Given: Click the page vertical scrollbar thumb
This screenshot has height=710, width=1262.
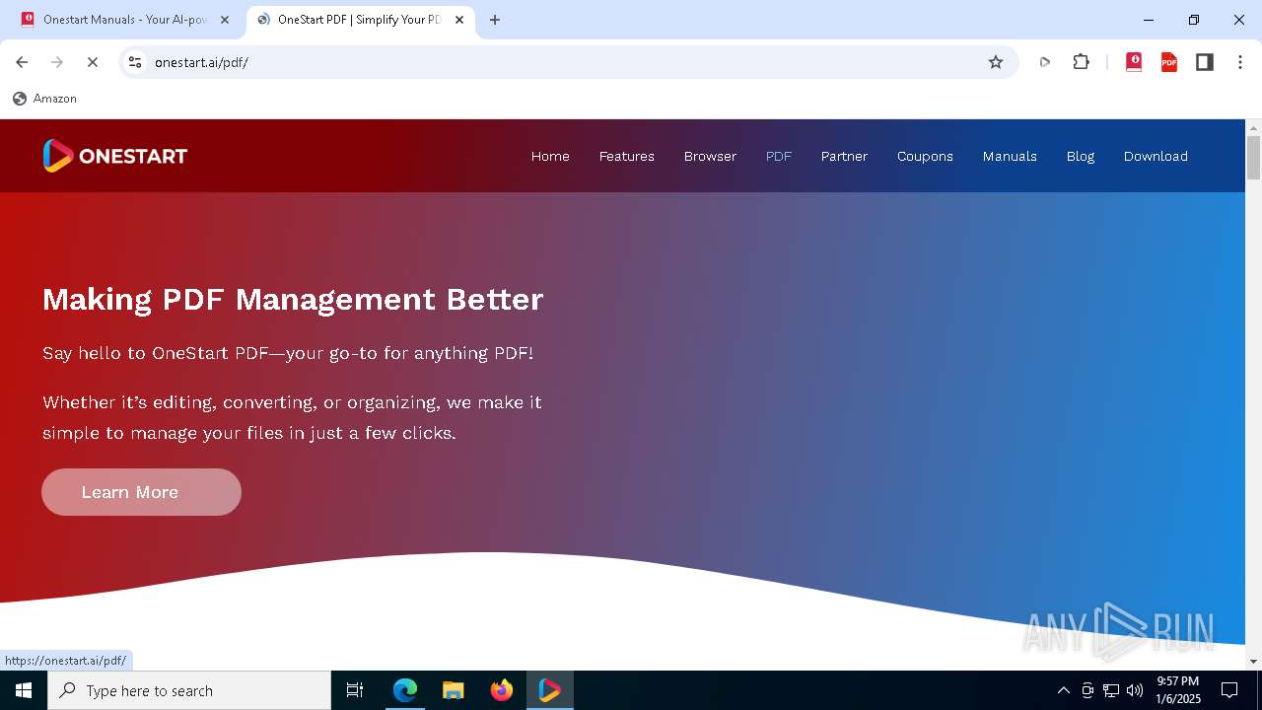Looking at the screenshot, I should click(x=1253, y=158).
